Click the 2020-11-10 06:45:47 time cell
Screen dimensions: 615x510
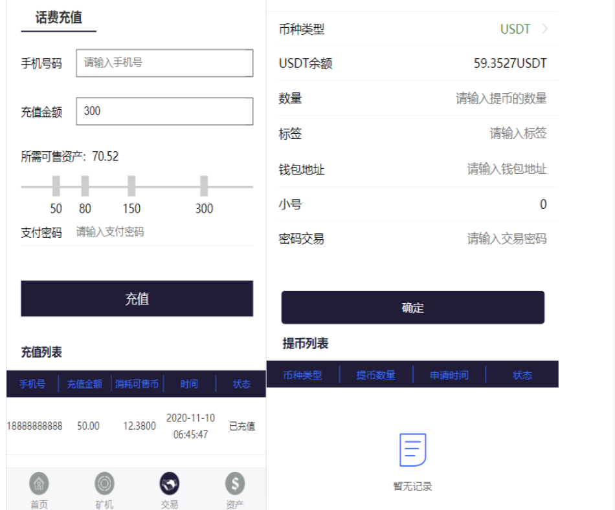coord(190,426)
